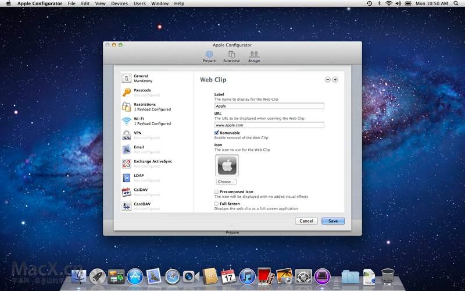Switch to the Supervise toolbar icon
This screenshot has height=291, width=465.
(231, 56)
